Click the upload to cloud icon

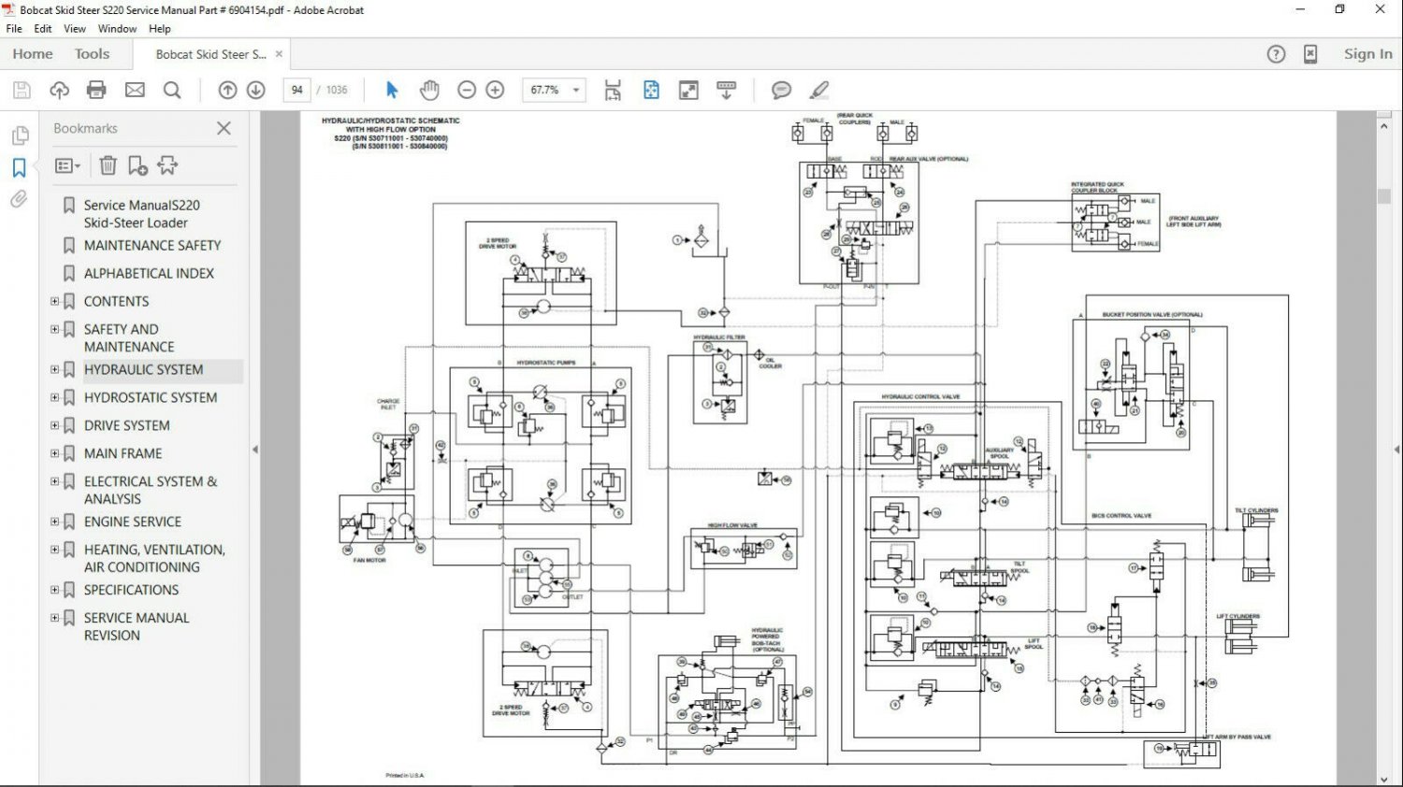click(60, 90)
